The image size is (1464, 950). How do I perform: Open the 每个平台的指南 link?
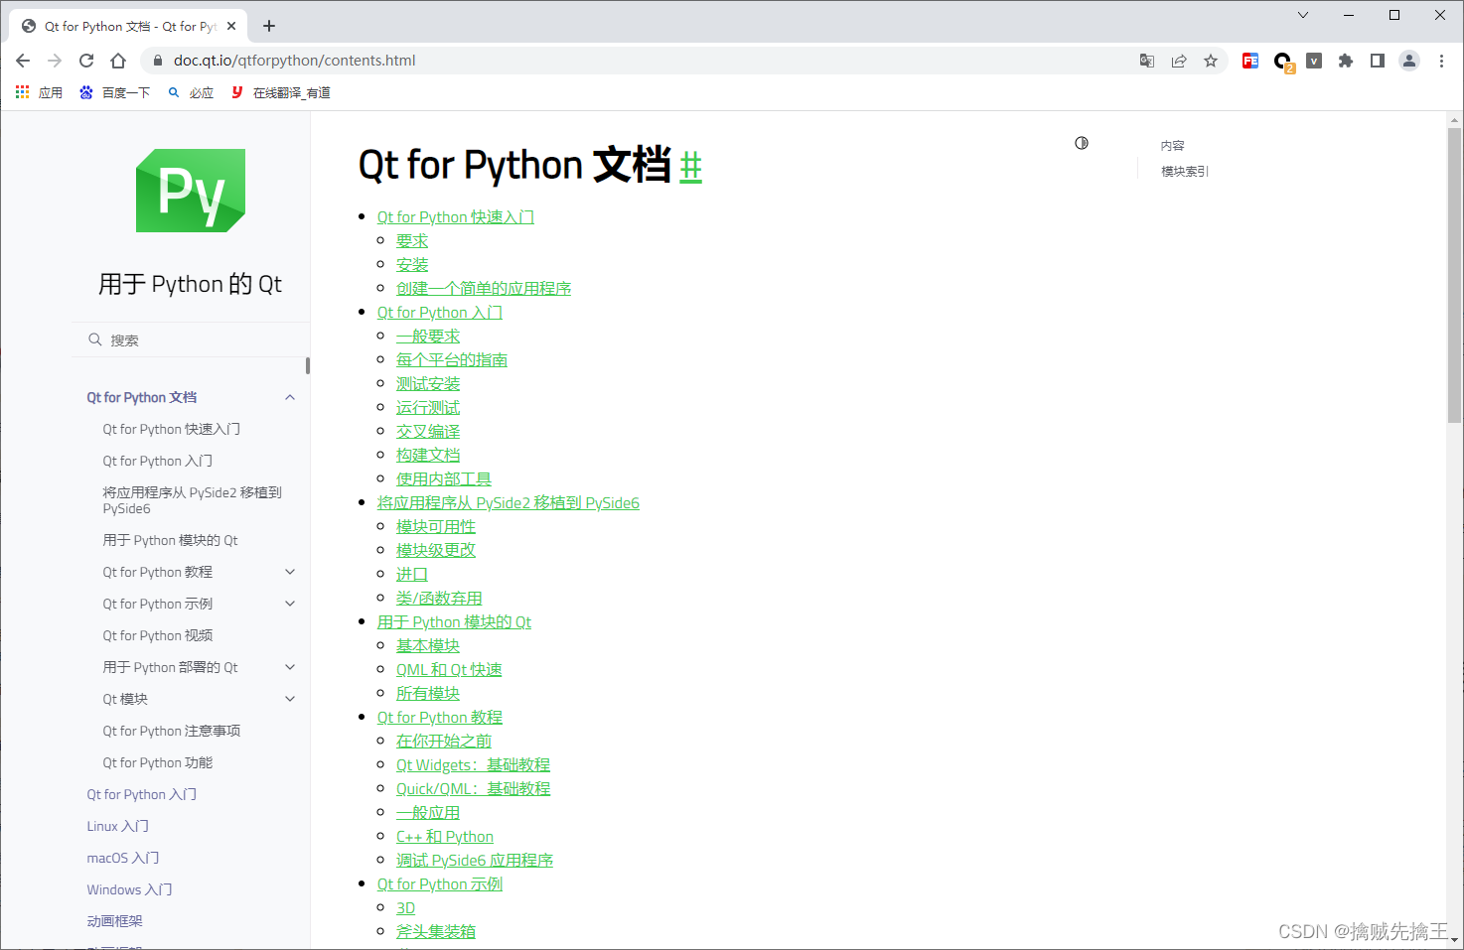(452, 359)
